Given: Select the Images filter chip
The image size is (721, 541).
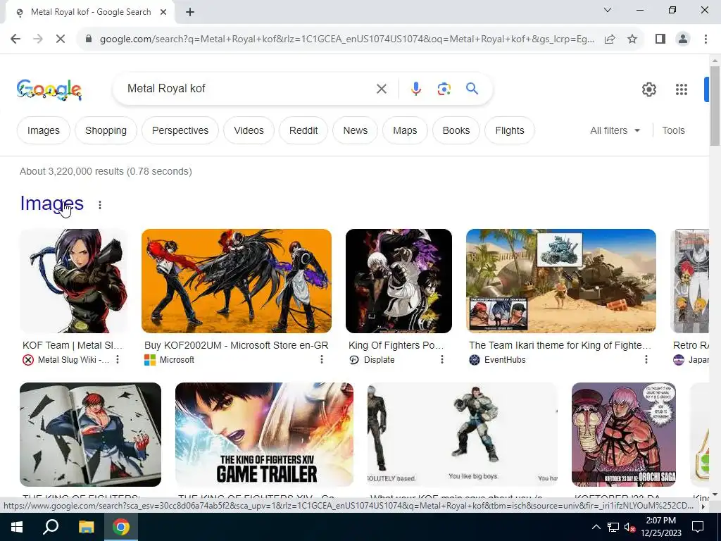Looking at the screenshot, I should [43, 130].
